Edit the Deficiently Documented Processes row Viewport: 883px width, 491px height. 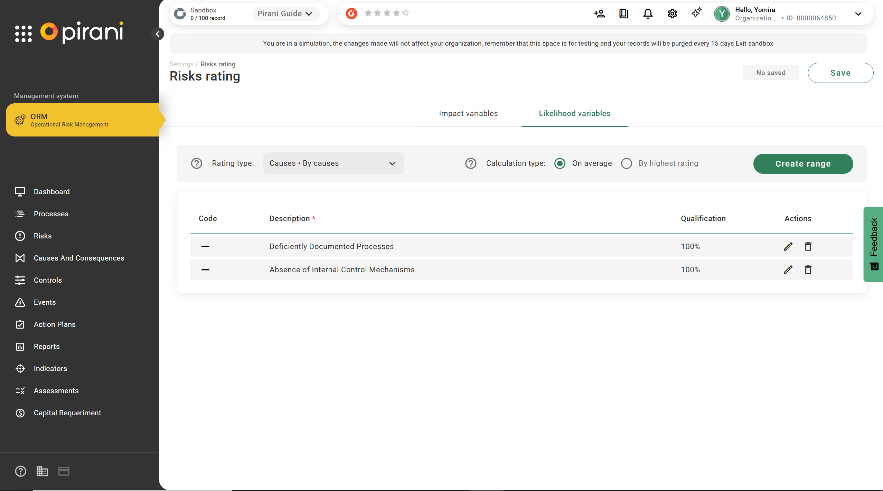[788, 246]
